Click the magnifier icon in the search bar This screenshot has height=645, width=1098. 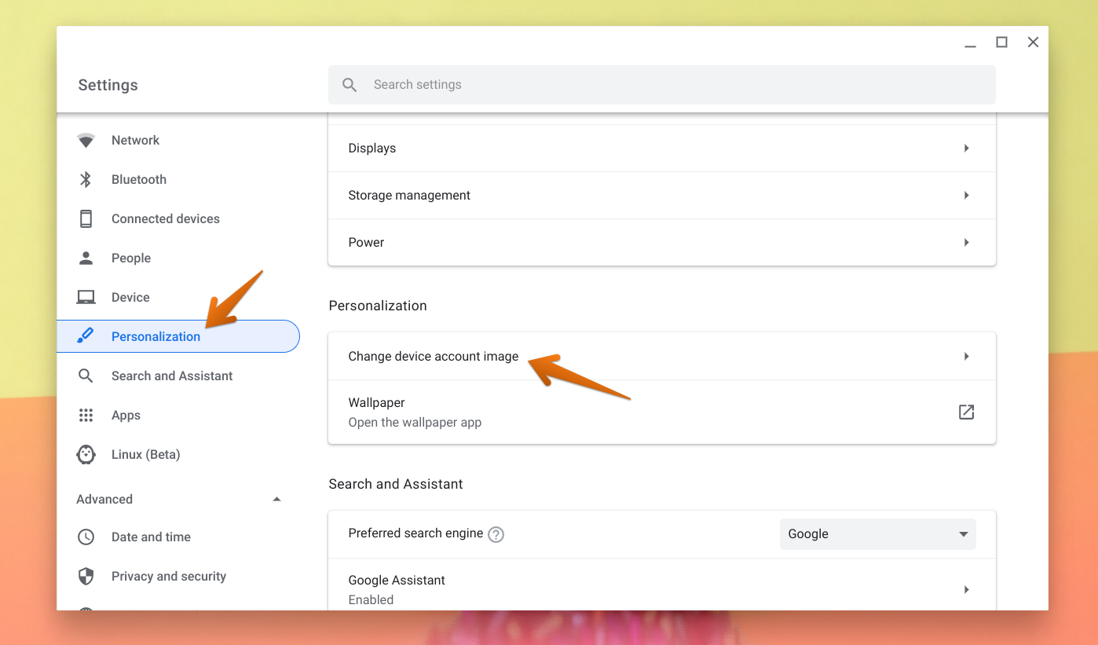click(350, 85)
